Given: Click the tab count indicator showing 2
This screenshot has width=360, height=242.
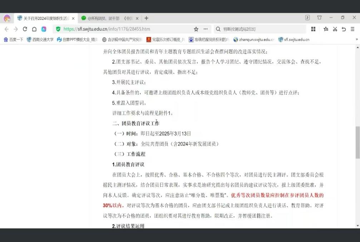Looking at the screenshot, I should (x=307, y=18).
